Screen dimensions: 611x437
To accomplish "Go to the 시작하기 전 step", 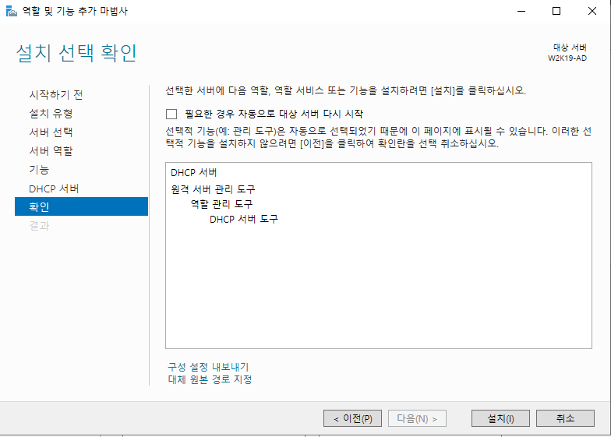I will [x=56, y=95].
